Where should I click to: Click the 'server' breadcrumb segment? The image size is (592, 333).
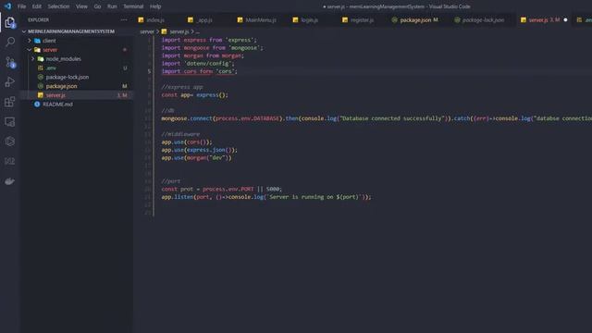coord(147,31)
